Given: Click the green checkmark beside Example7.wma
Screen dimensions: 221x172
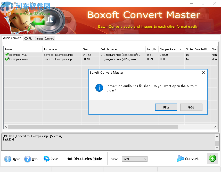Looking at the screenshot, I should (x=6, y=59).
